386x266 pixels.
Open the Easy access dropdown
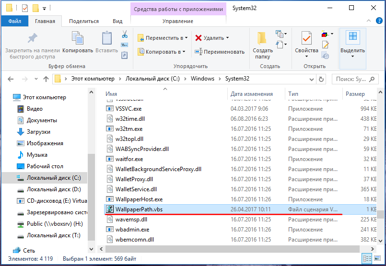(x=281, y=45)
